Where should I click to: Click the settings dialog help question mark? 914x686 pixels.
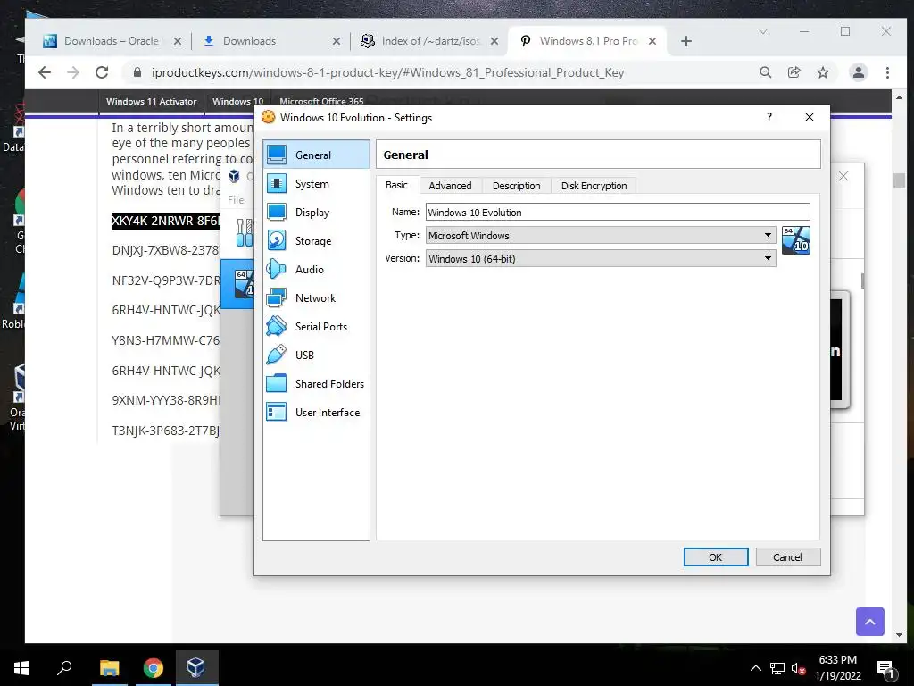point(769,117)
